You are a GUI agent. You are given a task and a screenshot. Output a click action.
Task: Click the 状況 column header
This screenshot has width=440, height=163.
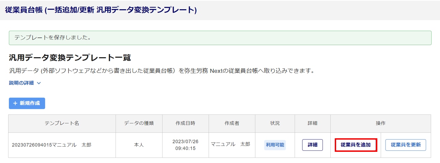[275, 123]
